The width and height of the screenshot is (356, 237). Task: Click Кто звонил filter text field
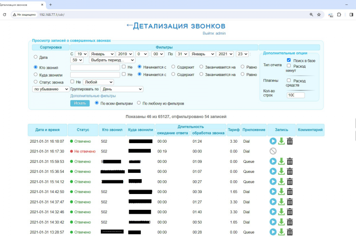tap(95, 67)
